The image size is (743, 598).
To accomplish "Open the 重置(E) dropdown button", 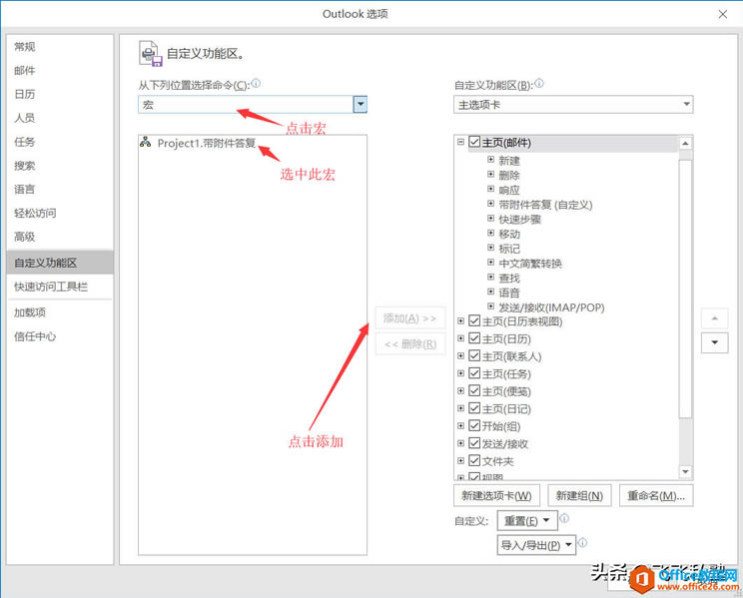I will (527, 521).
